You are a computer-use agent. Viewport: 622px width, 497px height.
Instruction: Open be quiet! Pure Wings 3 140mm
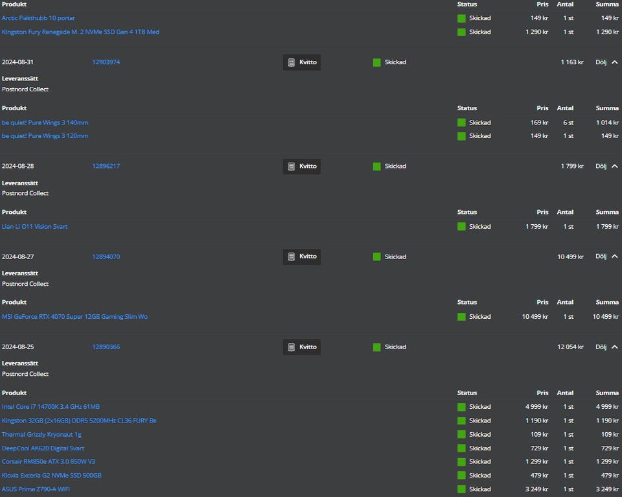click(x=45, y=122)
